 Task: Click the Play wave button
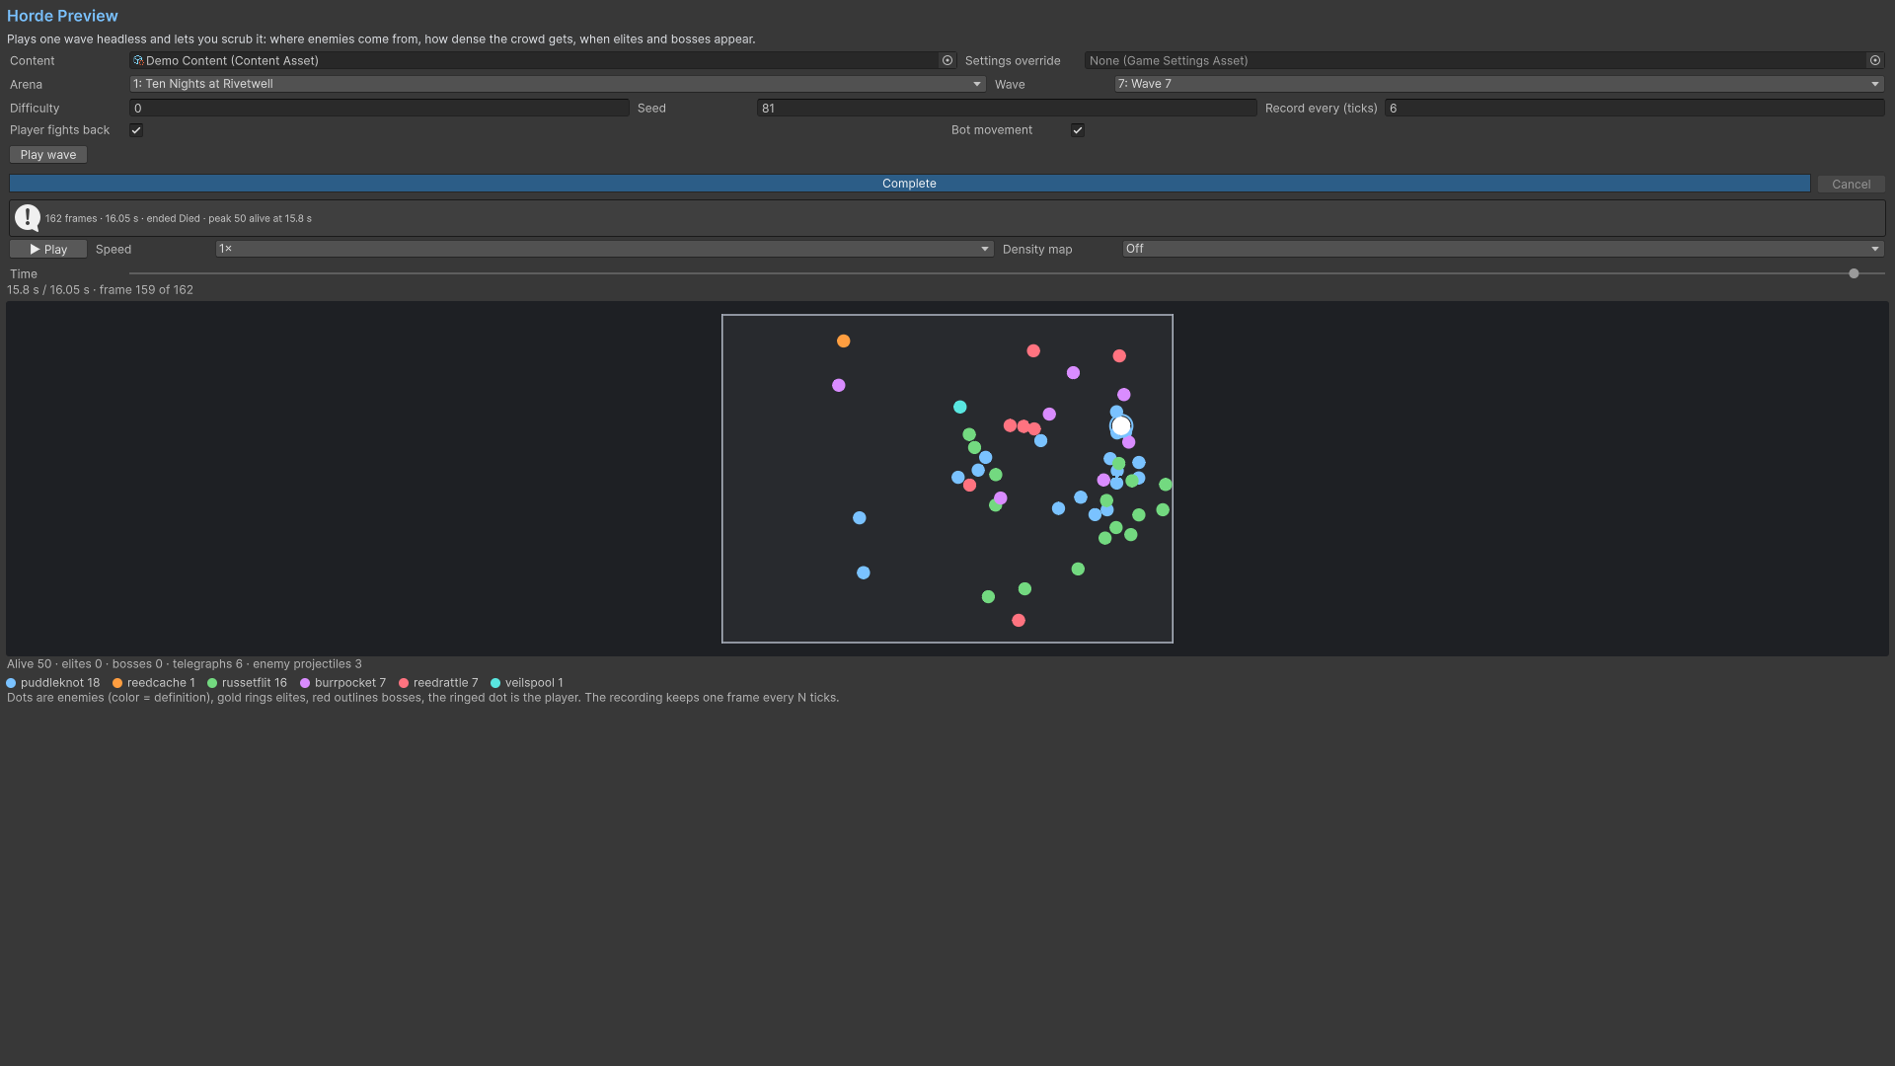coord(48,155)
